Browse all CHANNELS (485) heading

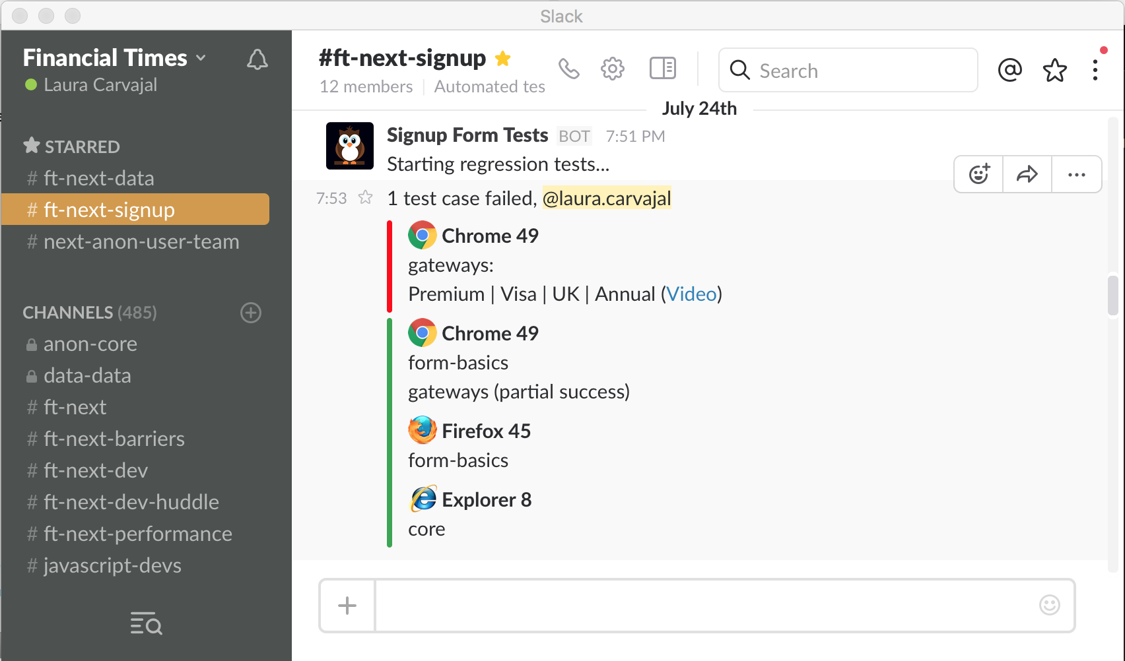[90, 313]
